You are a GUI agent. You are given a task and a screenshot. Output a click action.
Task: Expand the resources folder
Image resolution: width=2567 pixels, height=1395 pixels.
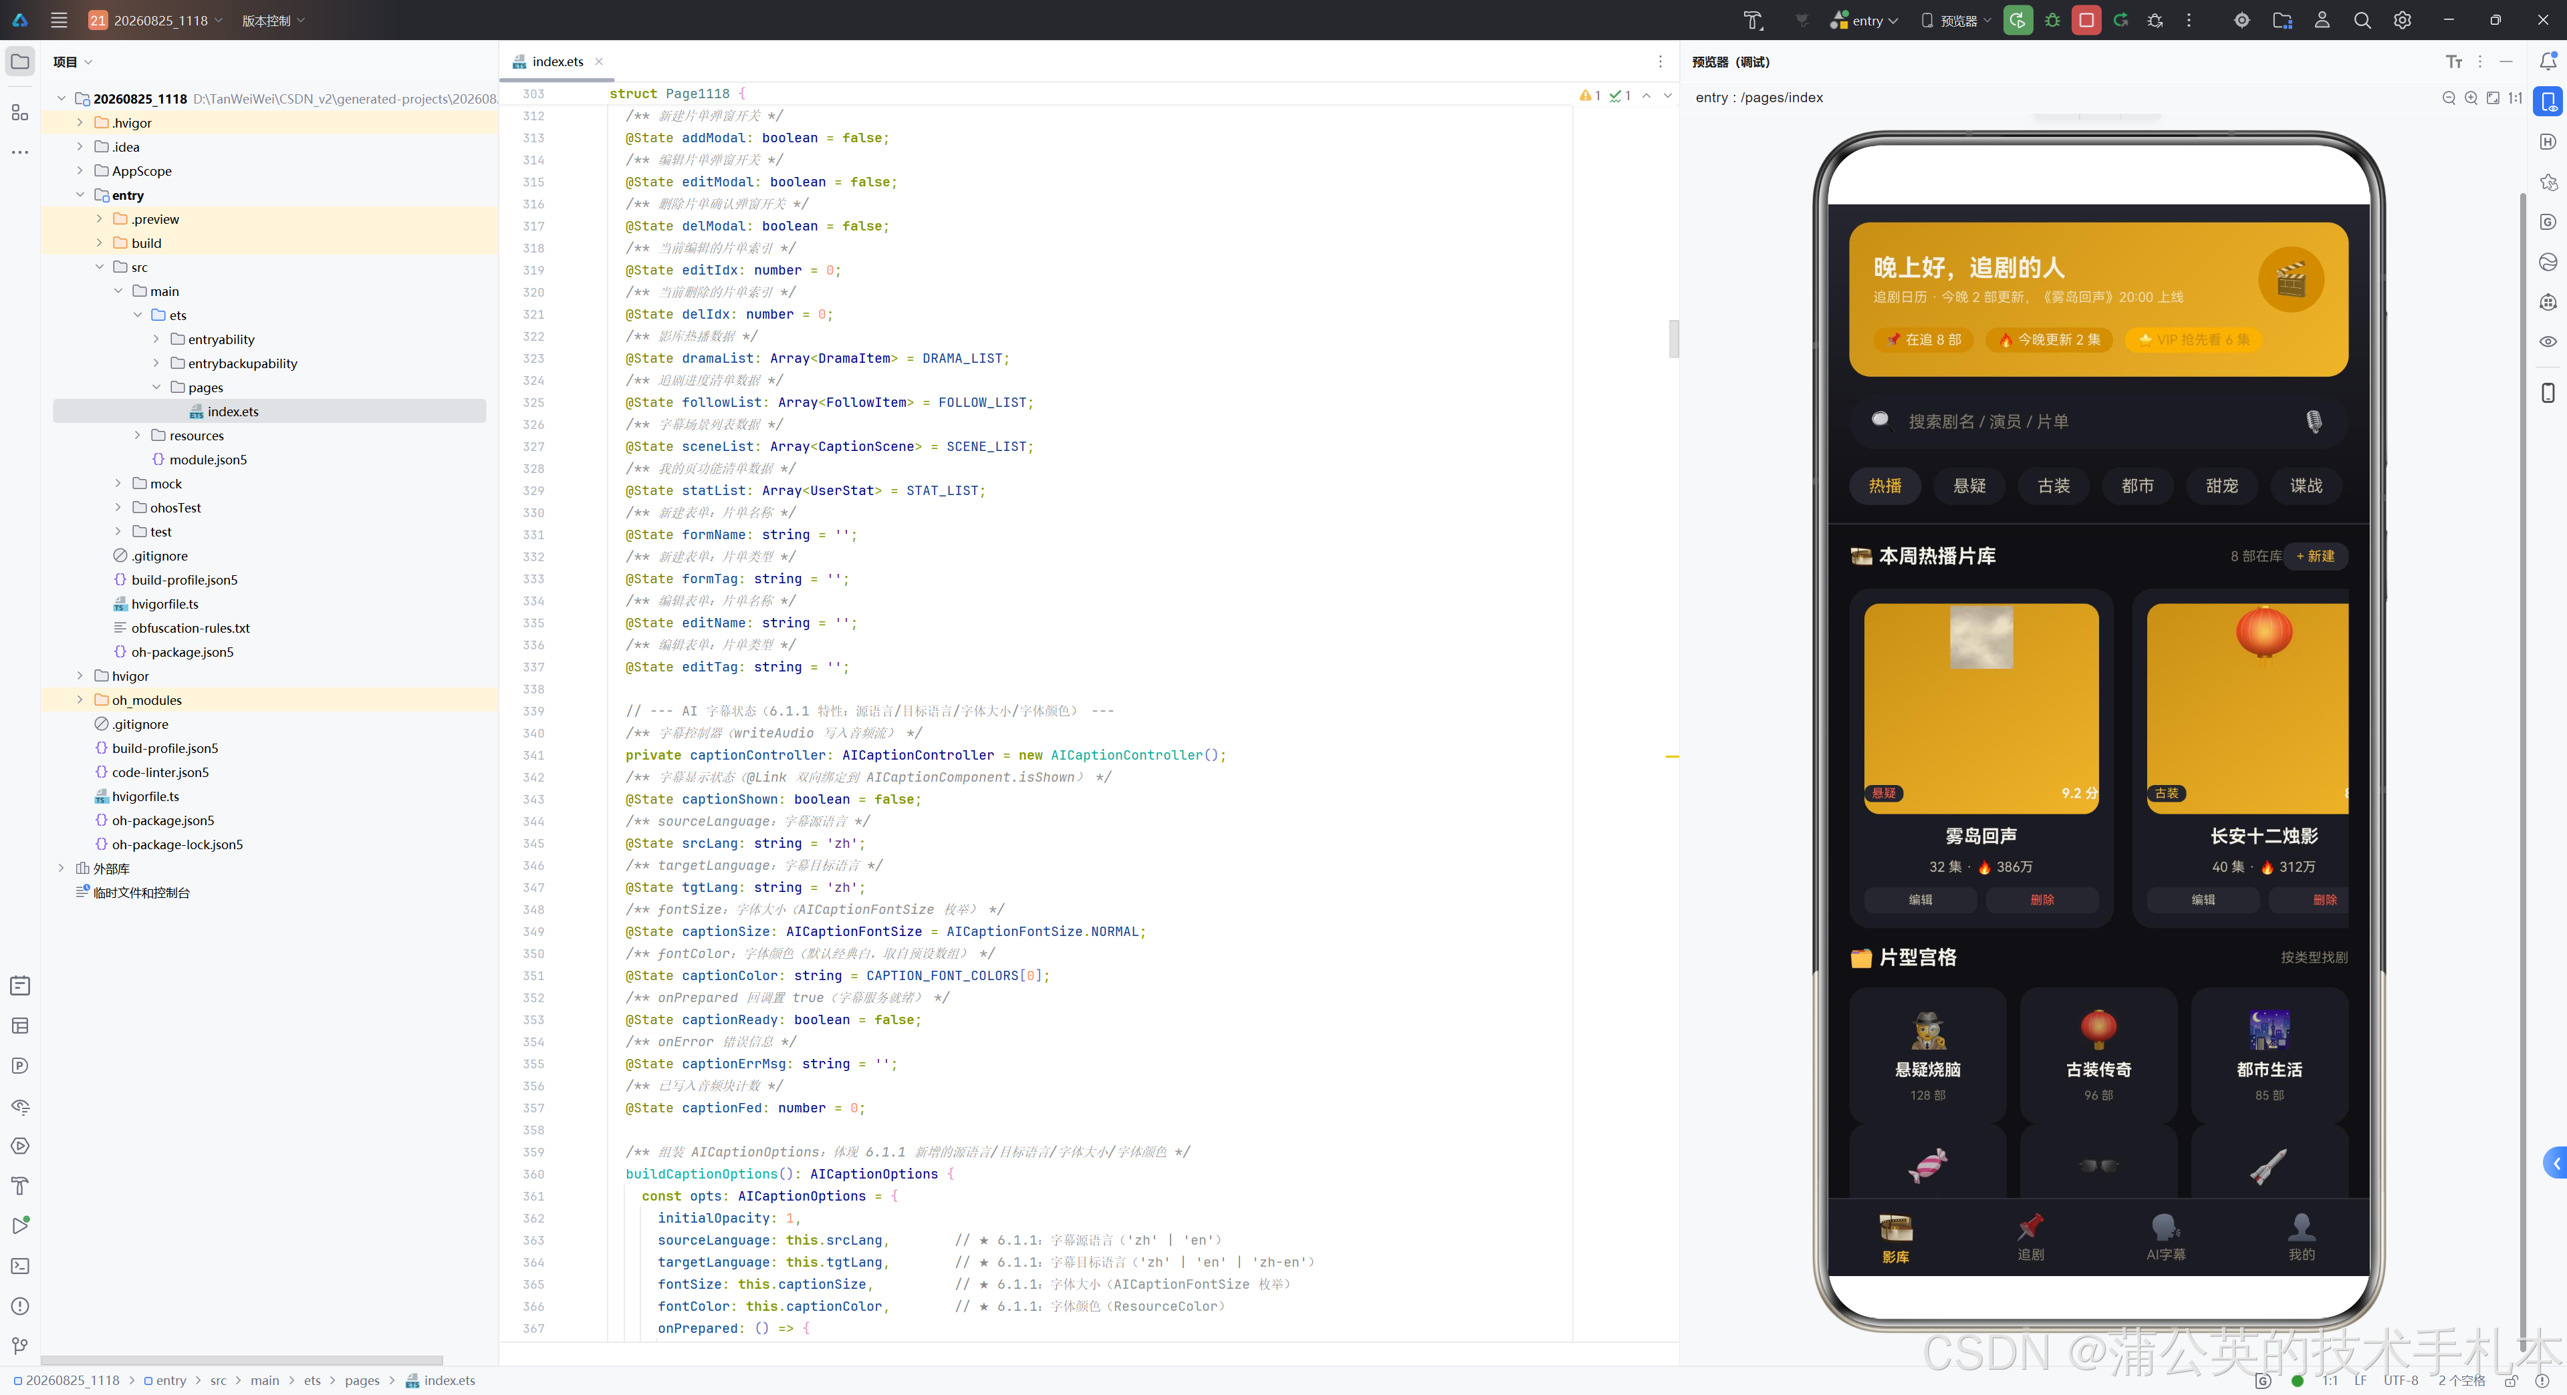138,435
